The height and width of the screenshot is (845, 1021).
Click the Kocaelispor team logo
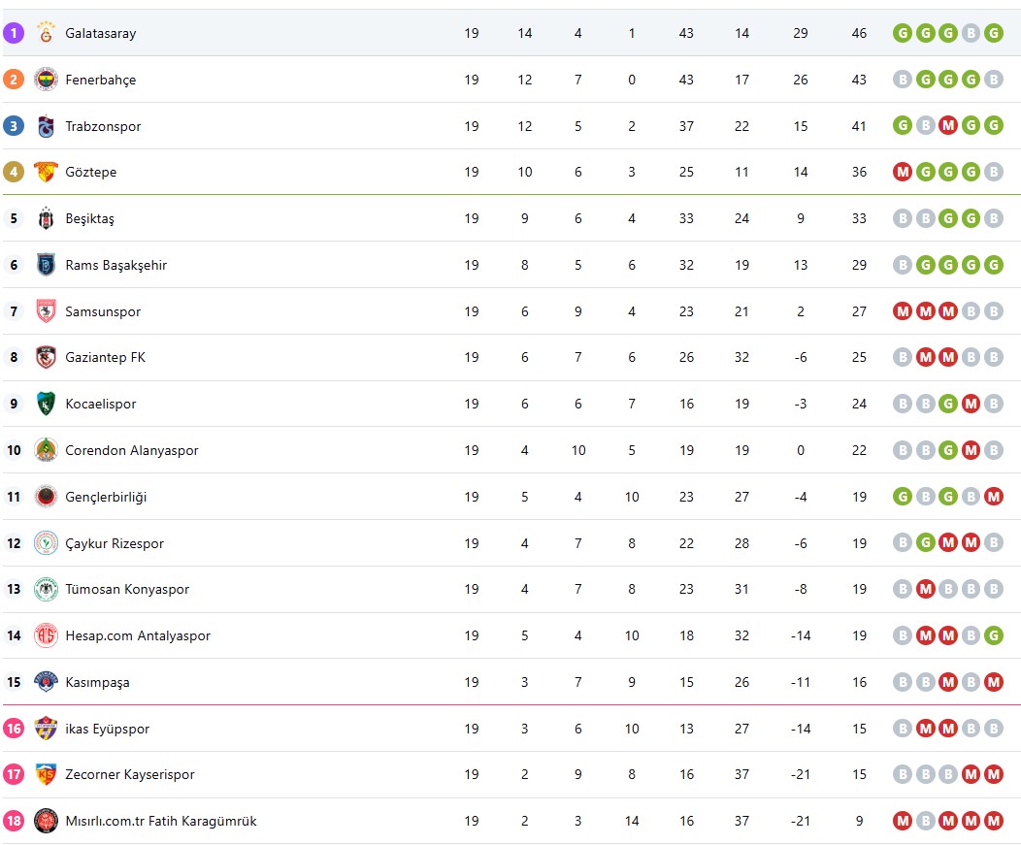tap(46, 404)
